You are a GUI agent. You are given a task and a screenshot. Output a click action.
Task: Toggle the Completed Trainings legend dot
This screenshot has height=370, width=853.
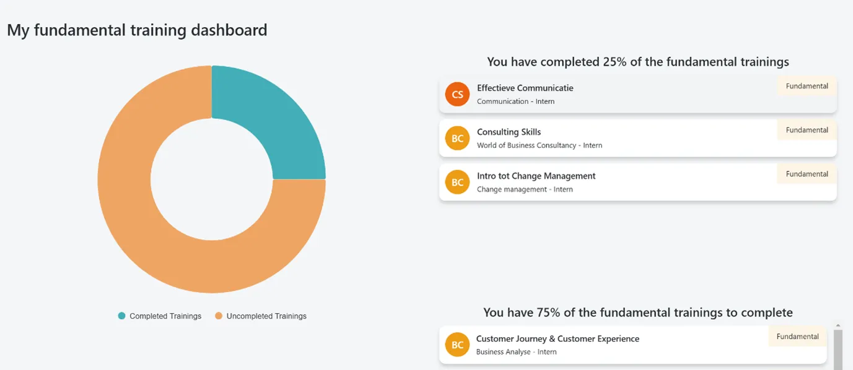[x=121, y=316]
